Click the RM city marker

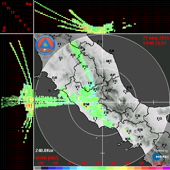pos(86,107)
